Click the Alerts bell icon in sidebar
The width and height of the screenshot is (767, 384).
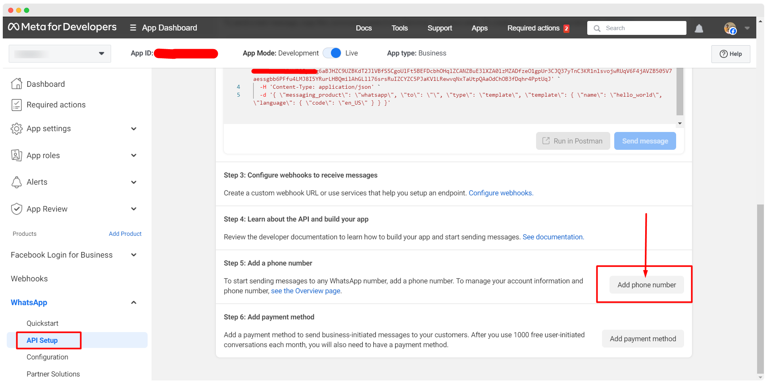[16, 182]
